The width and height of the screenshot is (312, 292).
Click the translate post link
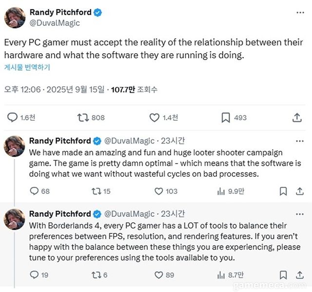pyautogui.click(x=27, y=68)
